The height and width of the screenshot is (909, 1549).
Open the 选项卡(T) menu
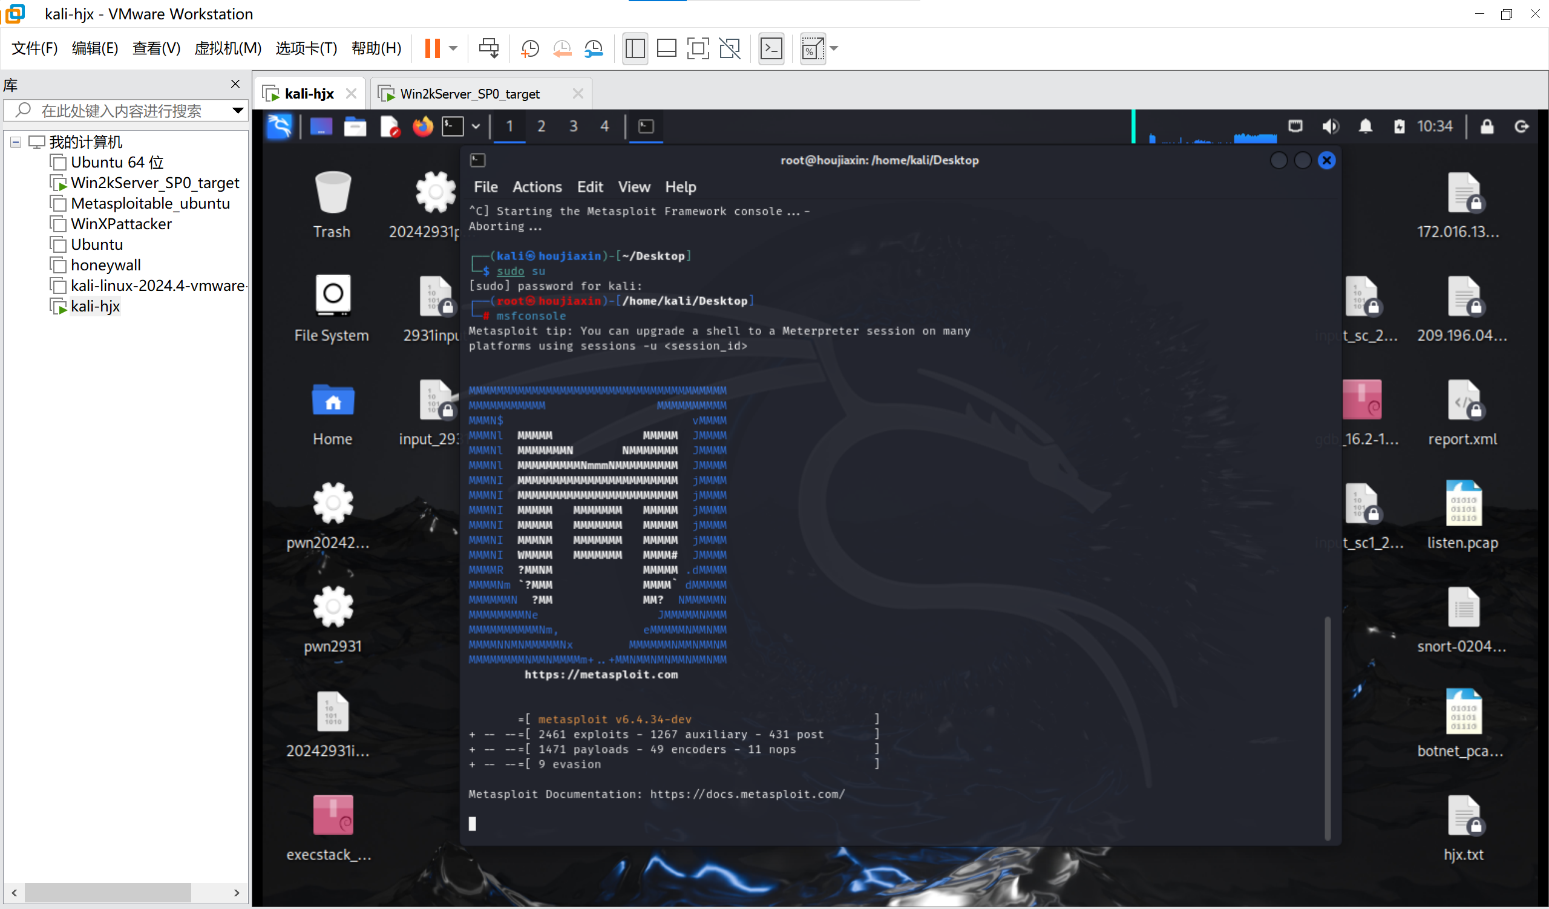306,48
